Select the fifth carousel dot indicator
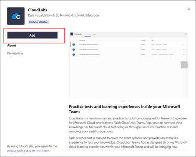The height and width of the screenshot is (157, 196). click(x=133, y=101)
